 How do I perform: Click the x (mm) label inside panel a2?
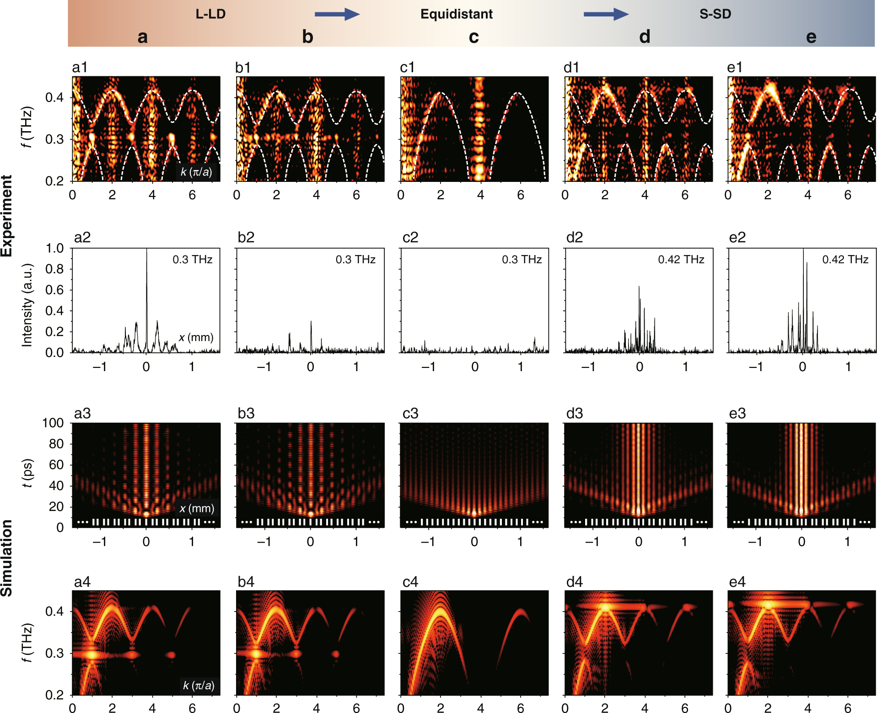tap(196, 337)
